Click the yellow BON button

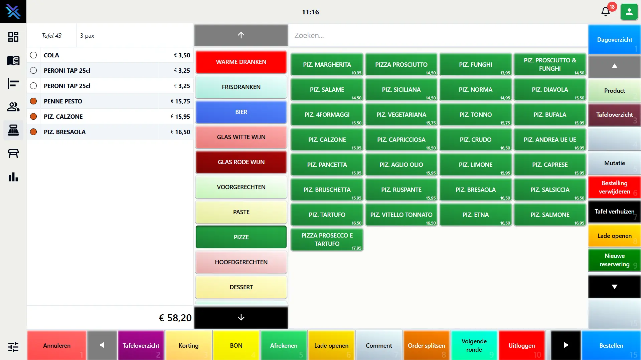click(x=236, y=345)
